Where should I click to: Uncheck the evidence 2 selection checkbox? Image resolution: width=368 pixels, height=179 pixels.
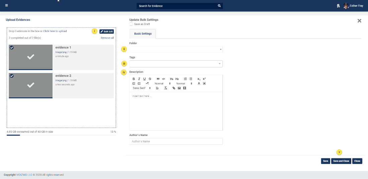click(12, 76)
